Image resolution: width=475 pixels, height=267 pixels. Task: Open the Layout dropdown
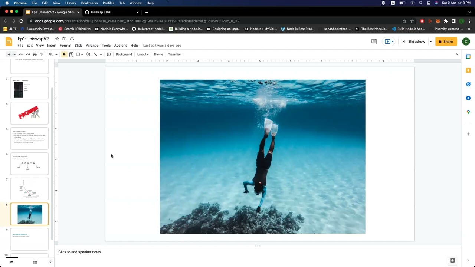tap(143, 55)
